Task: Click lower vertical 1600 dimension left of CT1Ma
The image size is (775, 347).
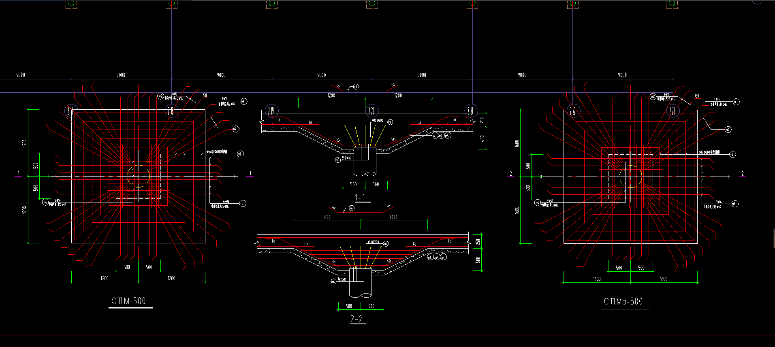Action: [517, 210]
